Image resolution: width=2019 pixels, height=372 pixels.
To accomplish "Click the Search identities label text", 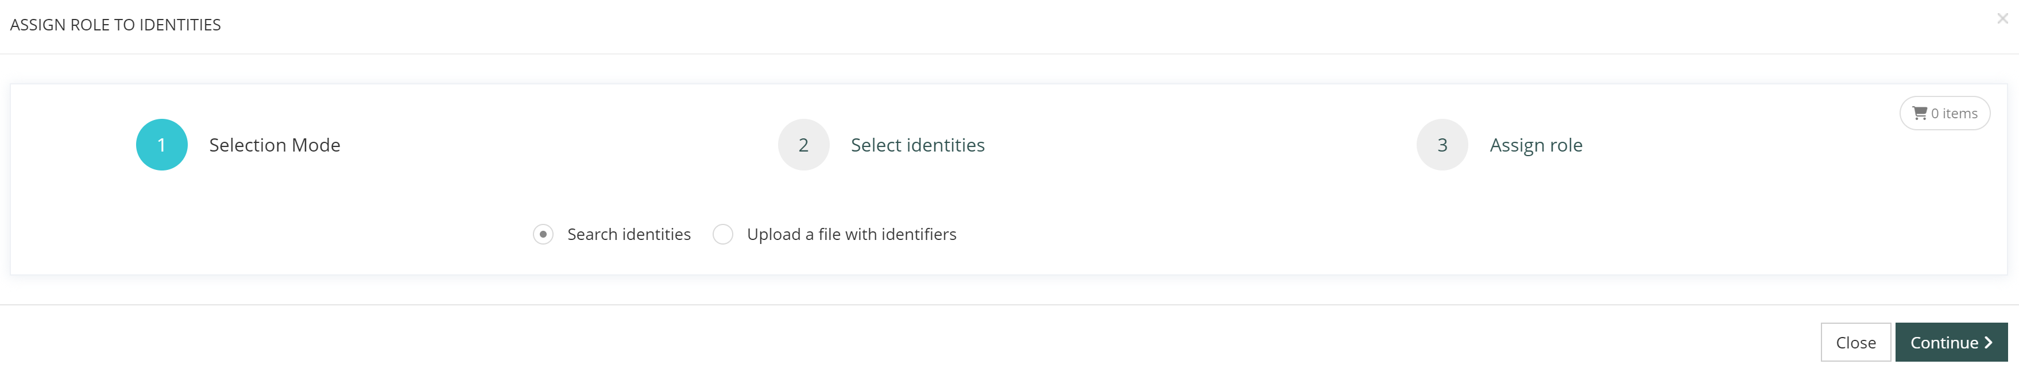I will pyautogui.click(x=629, y=234).
